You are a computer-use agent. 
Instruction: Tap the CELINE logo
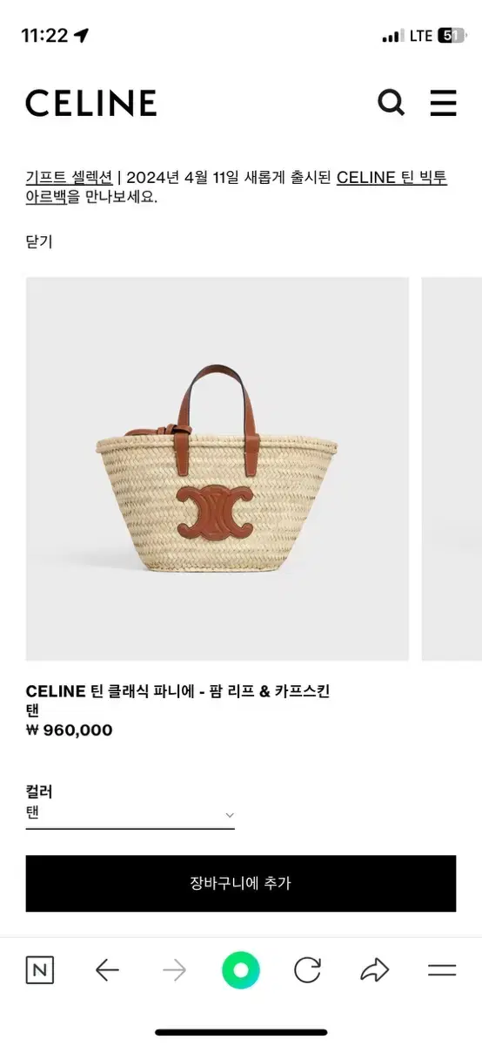pos(91,103)
